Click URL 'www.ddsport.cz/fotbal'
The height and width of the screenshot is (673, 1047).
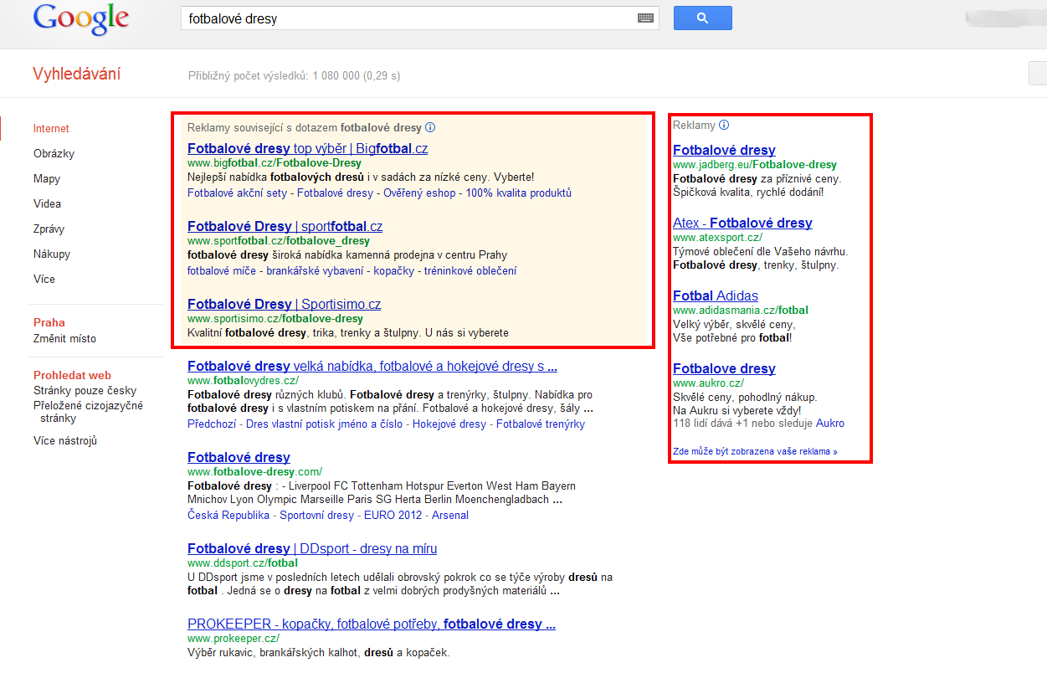pyautogui.click(x=243, y=563)
